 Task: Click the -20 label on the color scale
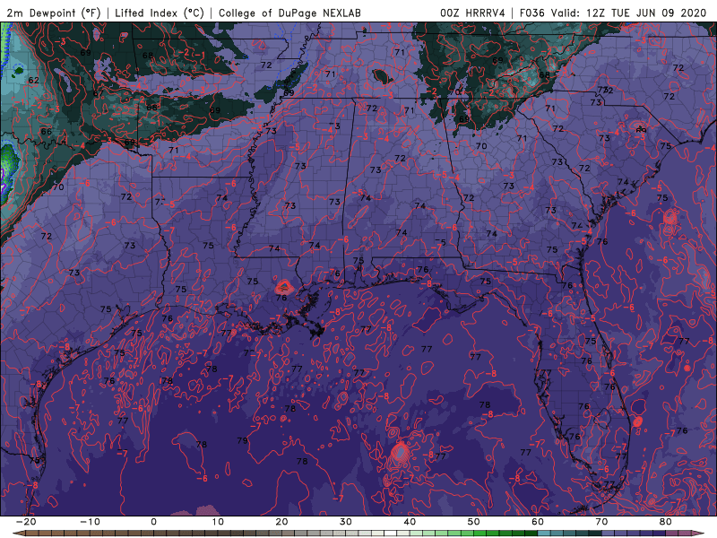click(26, 522)
